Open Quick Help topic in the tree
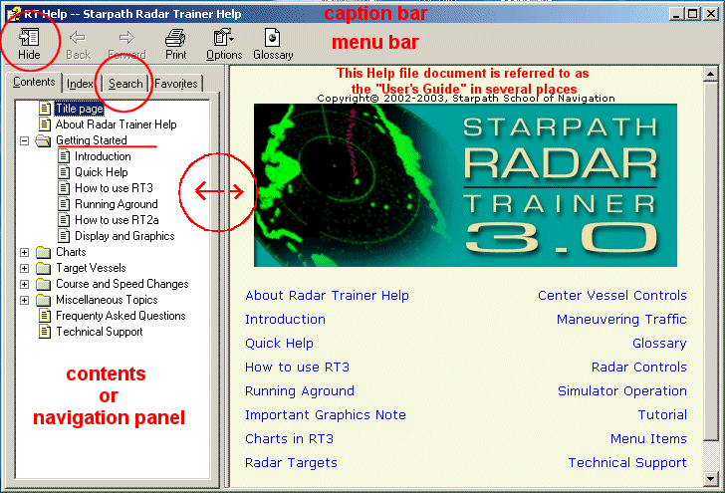The height and width of the screenshot is (493, 725). point(102,172)
